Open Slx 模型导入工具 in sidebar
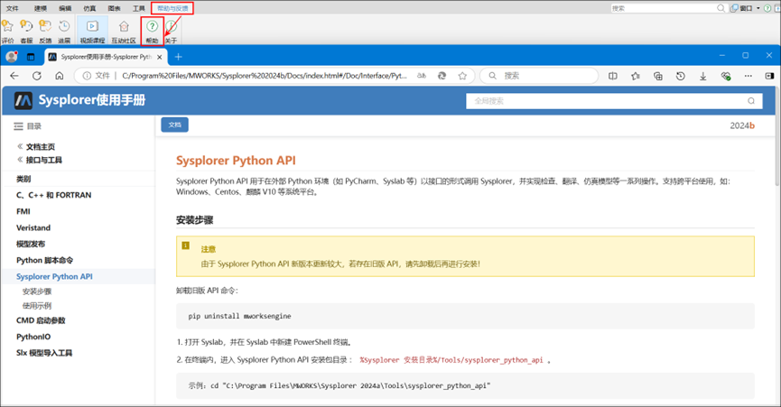Image resolution: width=781 pixels, height=407 pixels. point(44,353)
